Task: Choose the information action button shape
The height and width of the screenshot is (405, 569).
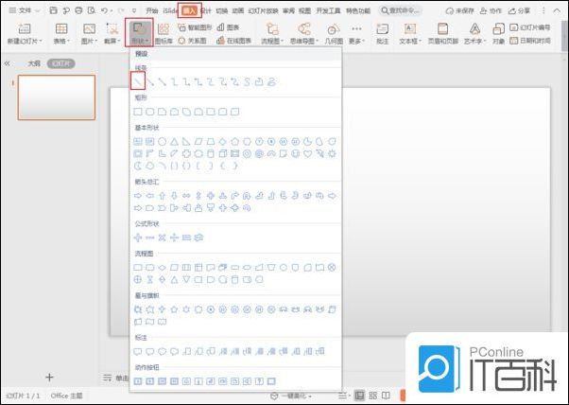Action: pyautogui.click(x=198, y=381)
